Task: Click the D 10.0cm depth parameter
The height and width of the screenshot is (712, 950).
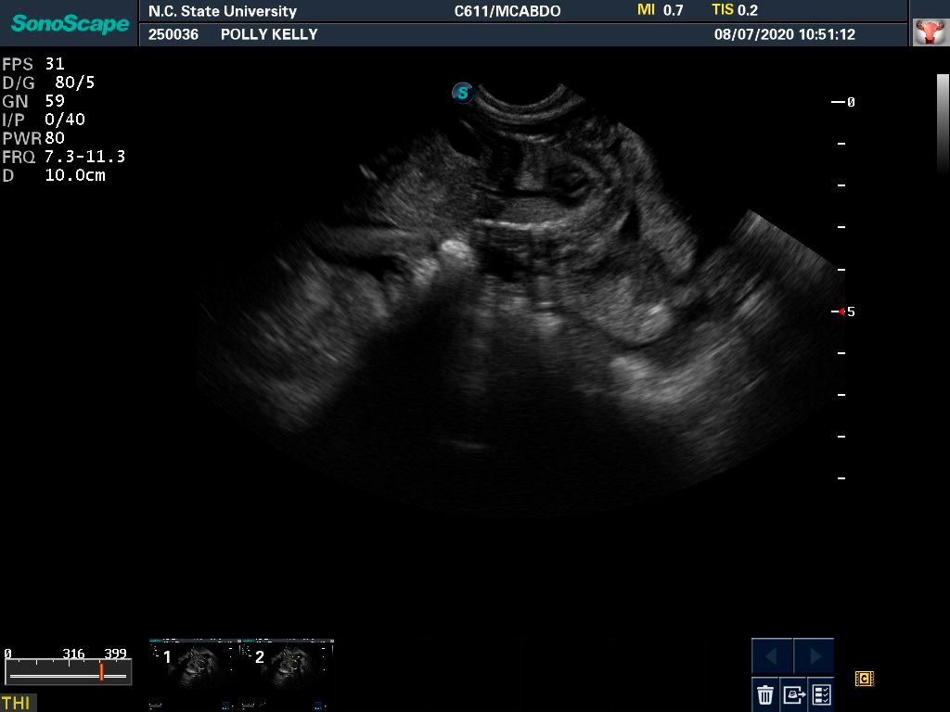Action: coord(54,175)
